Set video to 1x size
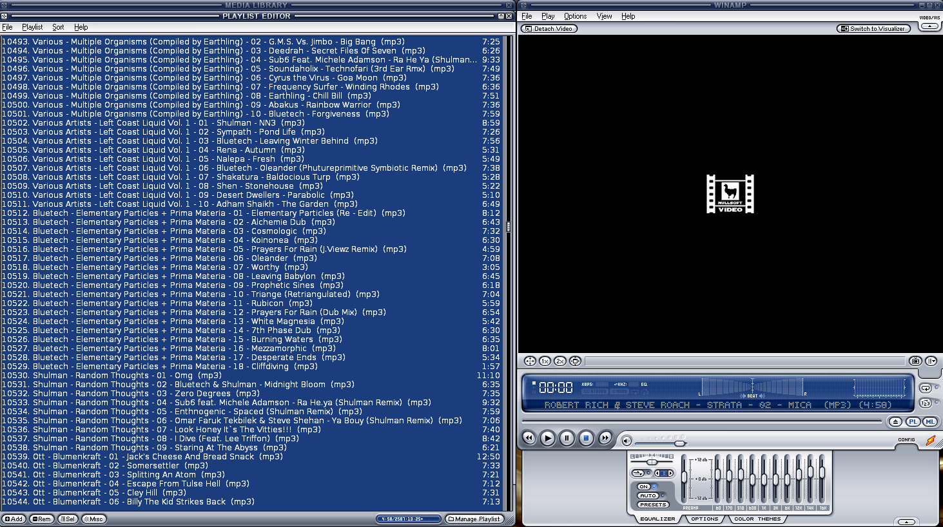Screen dimensions: 943x527 point(545,361)
